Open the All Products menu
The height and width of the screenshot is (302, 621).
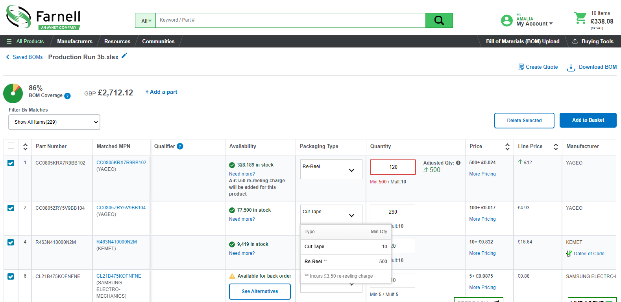30,41
